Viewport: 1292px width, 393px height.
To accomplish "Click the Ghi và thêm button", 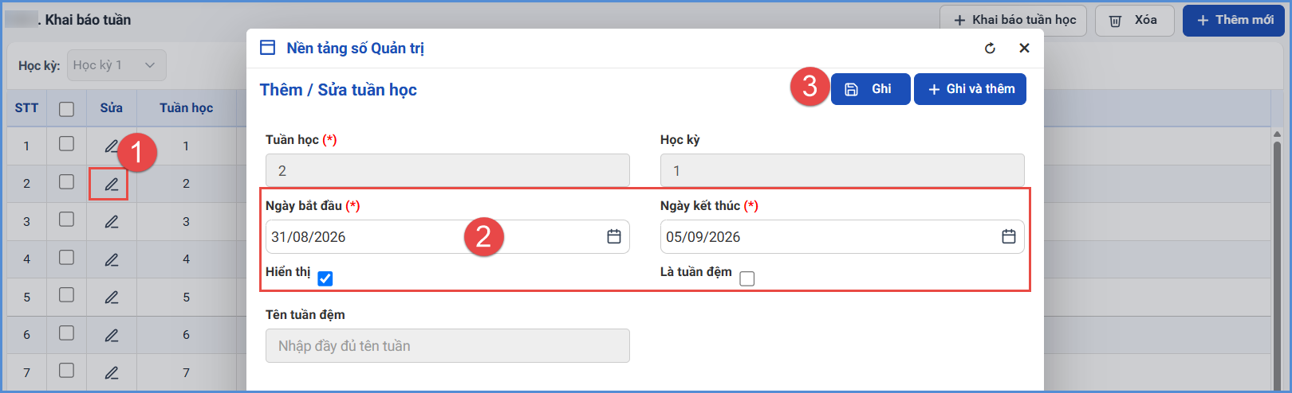I will pos(970,89).
